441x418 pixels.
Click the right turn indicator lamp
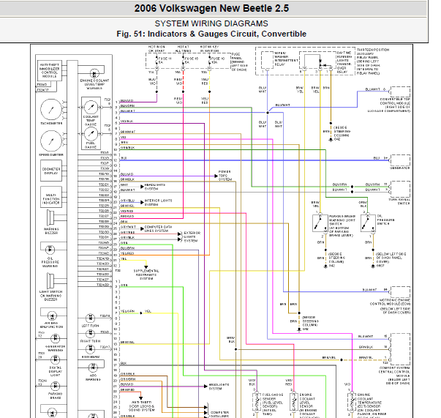pyautogui.click(x=90, y=334)
